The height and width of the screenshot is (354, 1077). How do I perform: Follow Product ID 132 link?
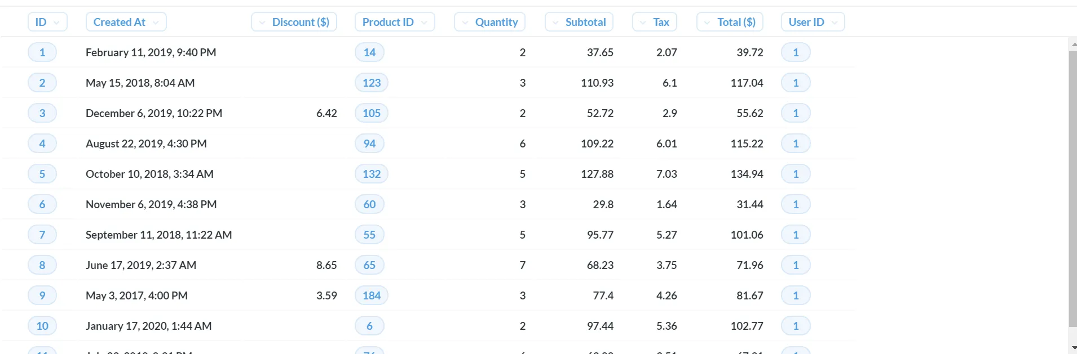[372, 174]
